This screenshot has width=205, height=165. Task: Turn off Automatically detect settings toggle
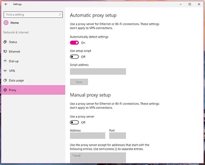[x=74, y=42]
